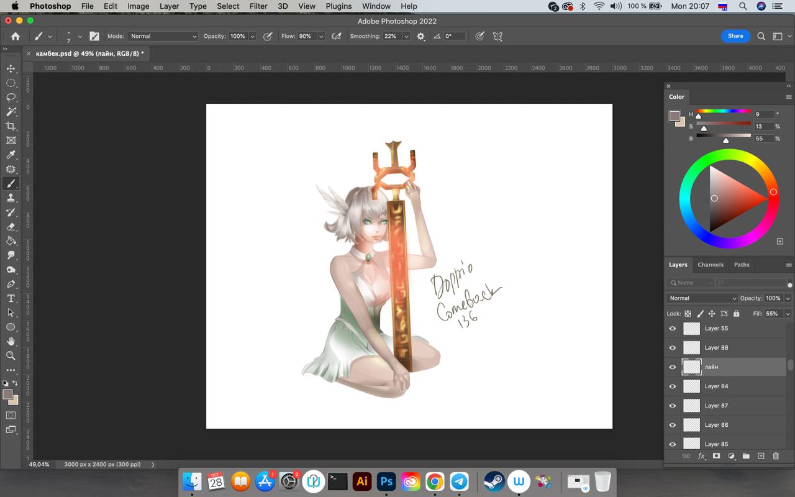This screenshot has width=795, height=497.
Task: Select the Zoom tool in toolbar
Action: click(11, 356)
